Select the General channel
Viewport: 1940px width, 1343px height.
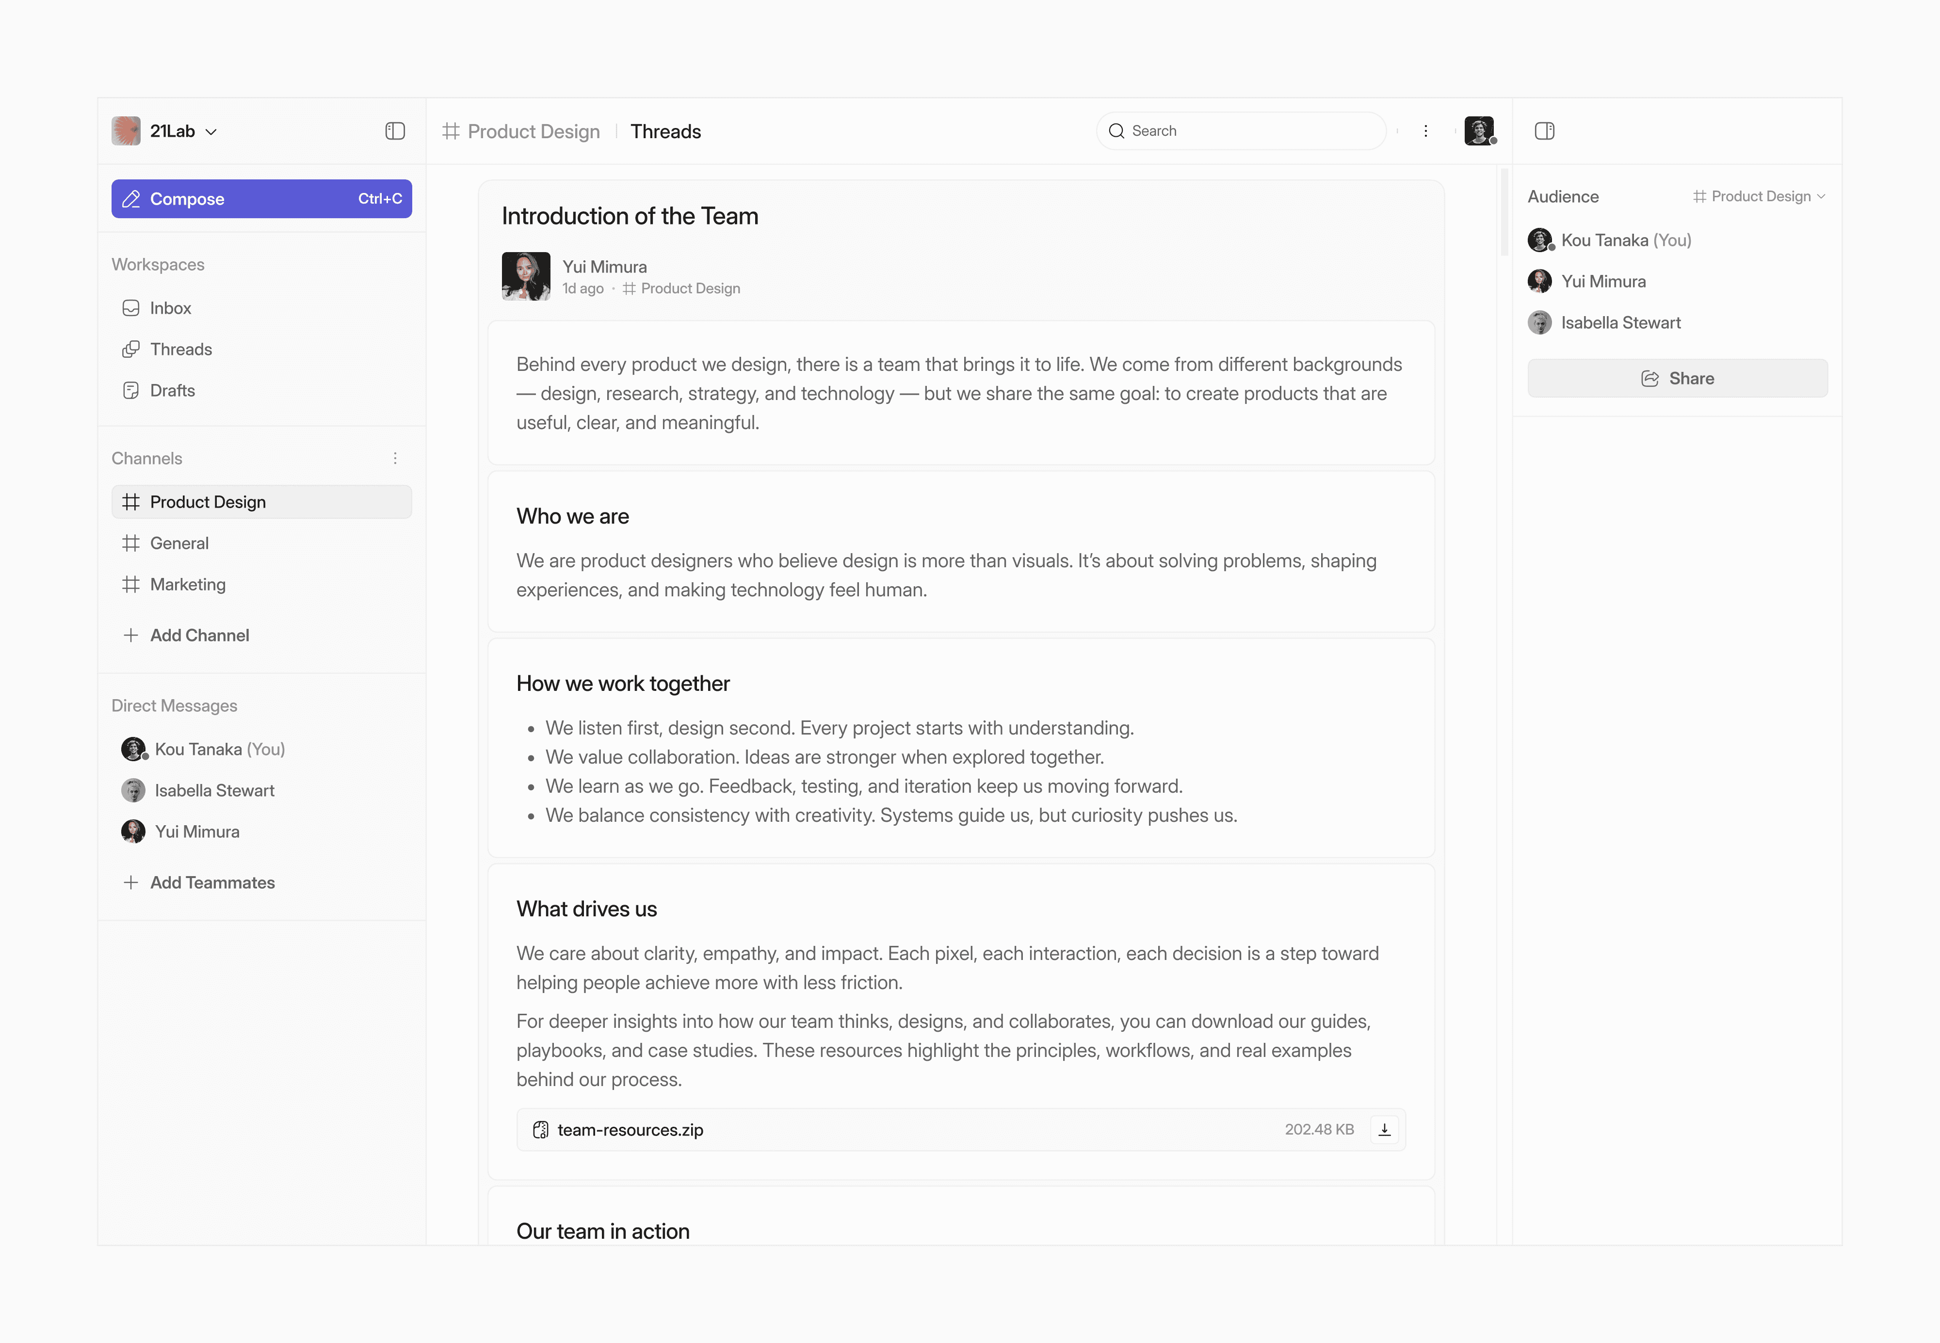(x=178, y=544)
